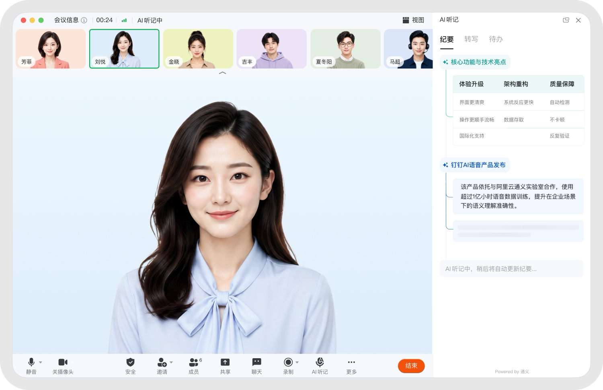Toggle AI 听记 in the toolbar

(x=320, y=366)
